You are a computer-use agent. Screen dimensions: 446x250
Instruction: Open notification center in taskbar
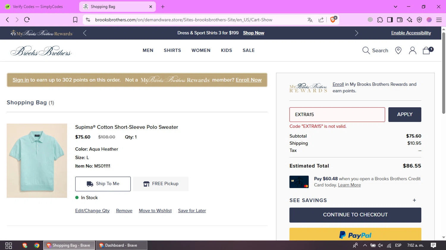(434, 246)
